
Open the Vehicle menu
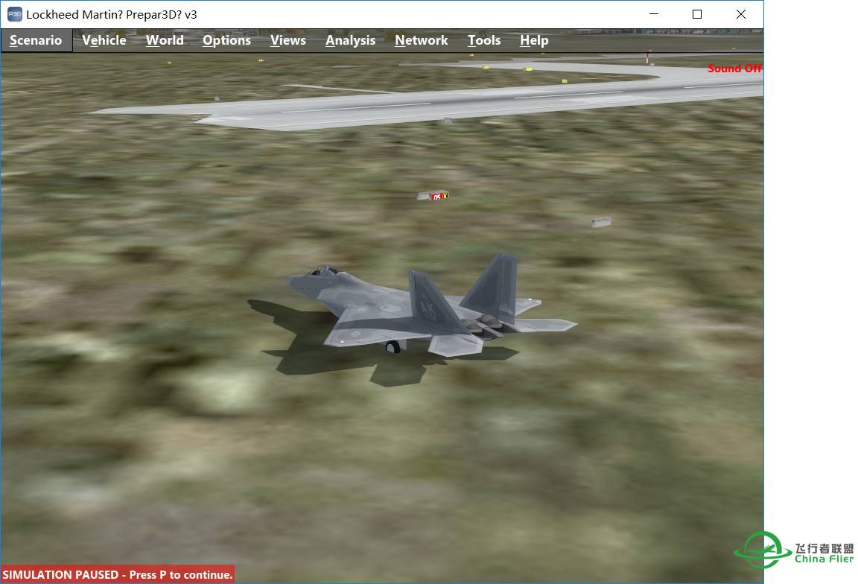[104, 40]
